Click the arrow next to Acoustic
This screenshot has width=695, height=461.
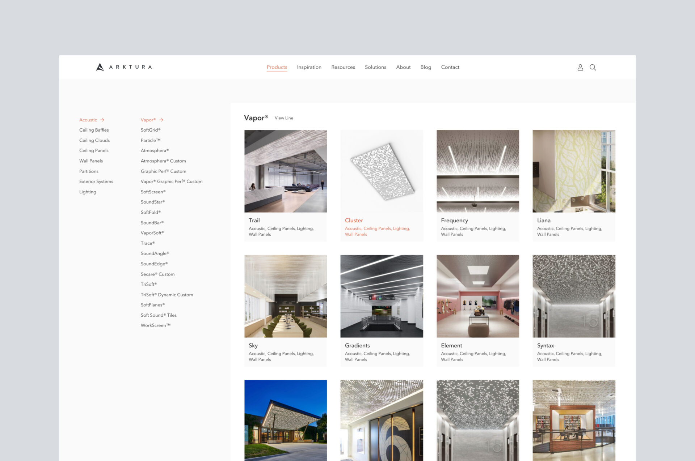pyautogui.click(x=102, y=120)
